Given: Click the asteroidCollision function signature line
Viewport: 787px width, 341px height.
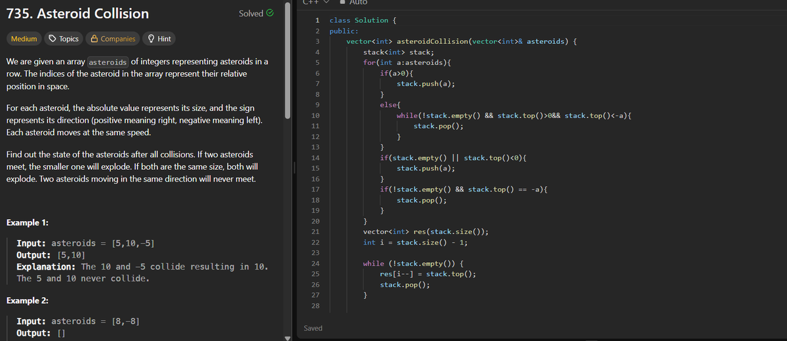Looking at the screenshot, I should click(462, 41).
